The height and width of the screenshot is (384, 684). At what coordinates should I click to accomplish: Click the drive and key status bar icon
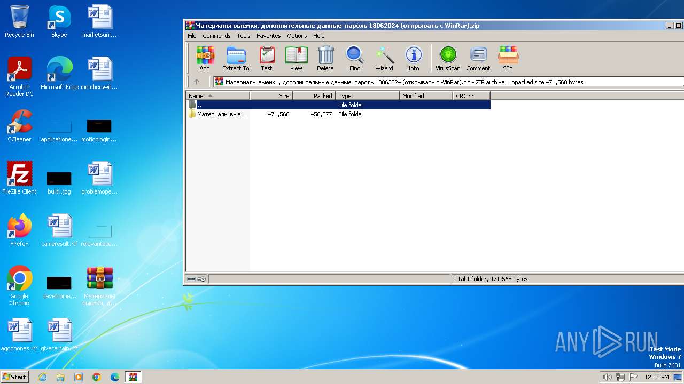[197, 279]
